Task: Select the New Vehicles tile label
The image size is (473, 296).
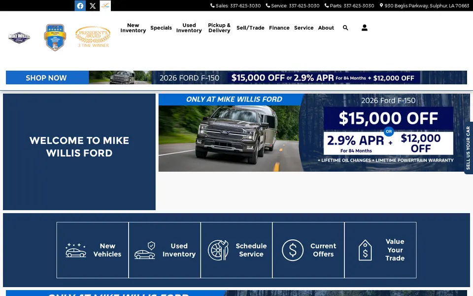Action: (x=107, y=250)
